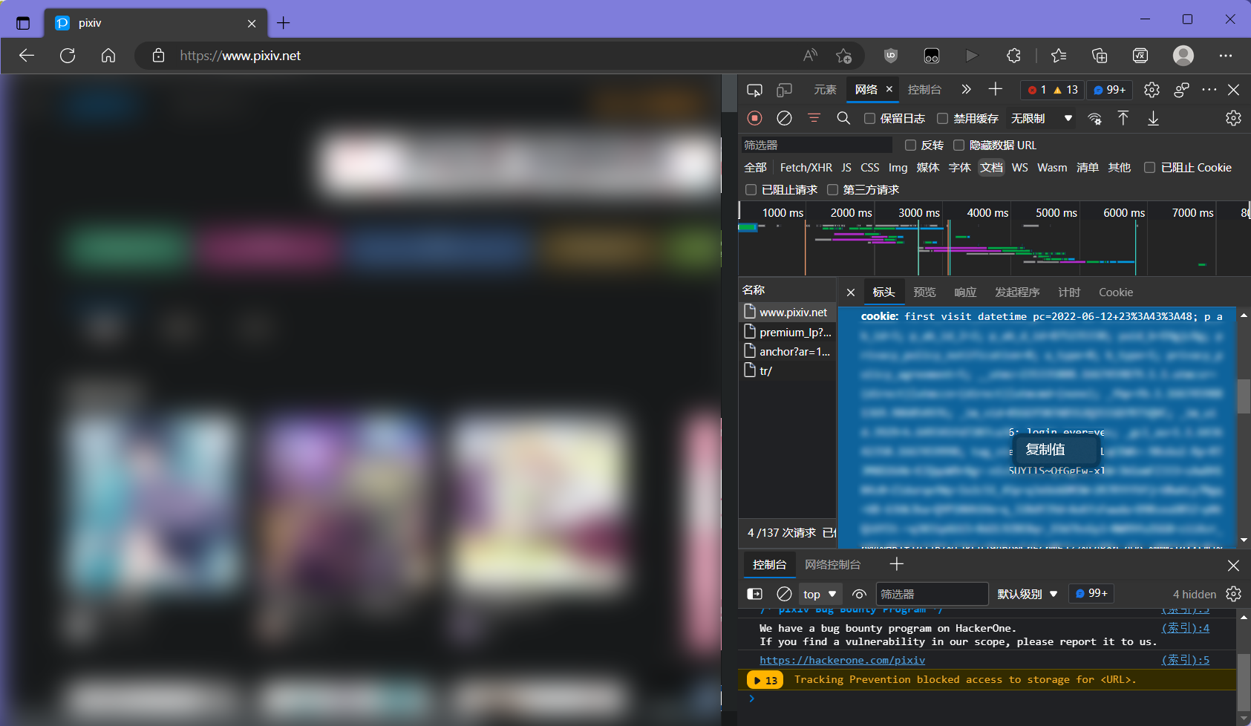Select the tr/ request row
Screen dimensions: 1251x726
[x=788, y=370]
